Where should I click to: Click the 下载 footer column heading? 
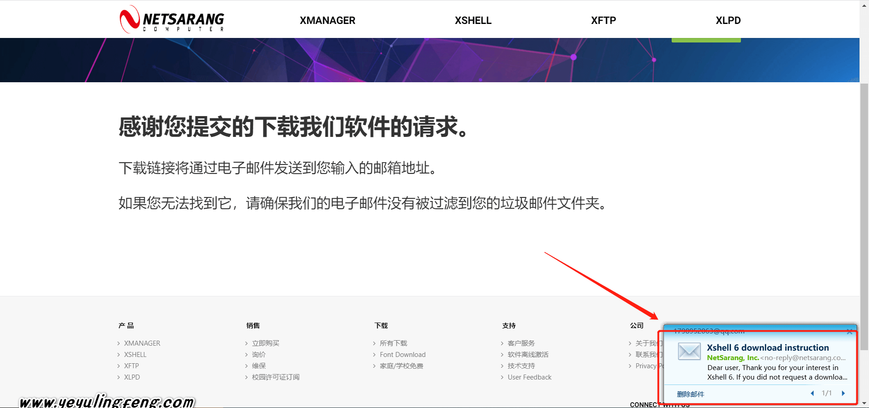click(381, 325)
